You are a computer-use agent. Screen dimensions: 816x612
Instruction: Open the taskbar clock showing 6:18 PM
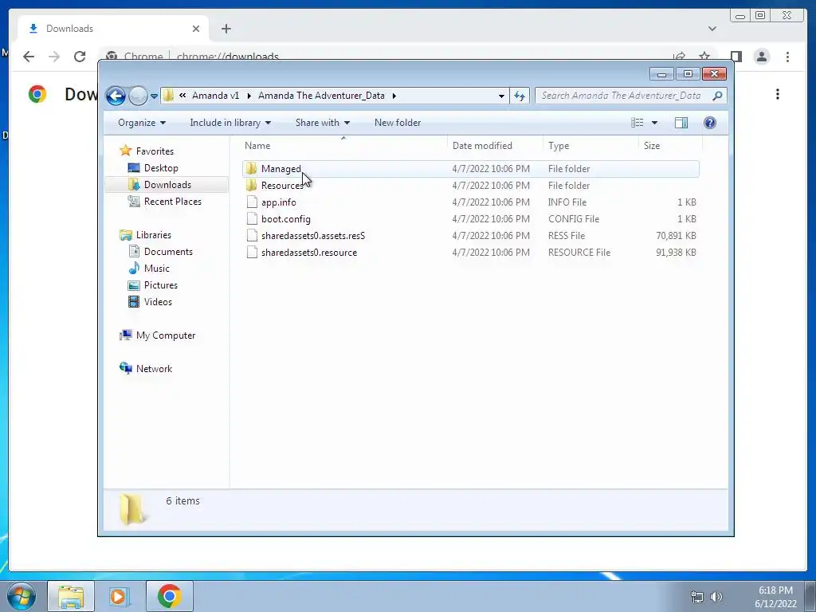pos(775,597)
